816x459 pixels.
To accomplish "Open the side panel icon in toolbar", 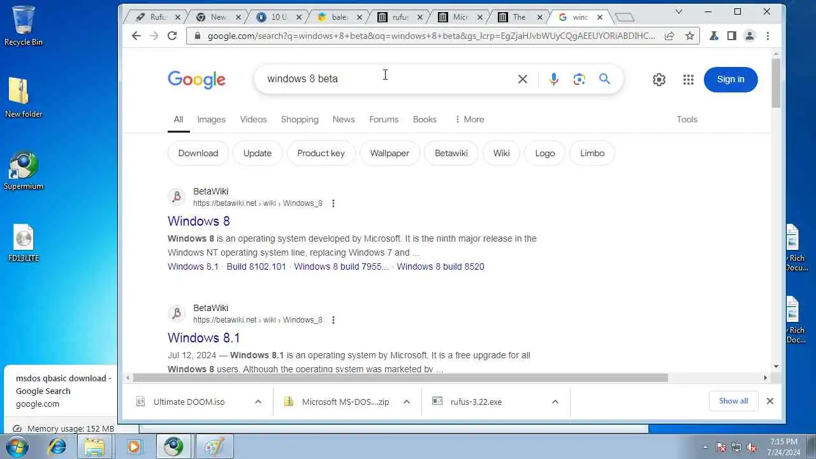I will point(731,36).
